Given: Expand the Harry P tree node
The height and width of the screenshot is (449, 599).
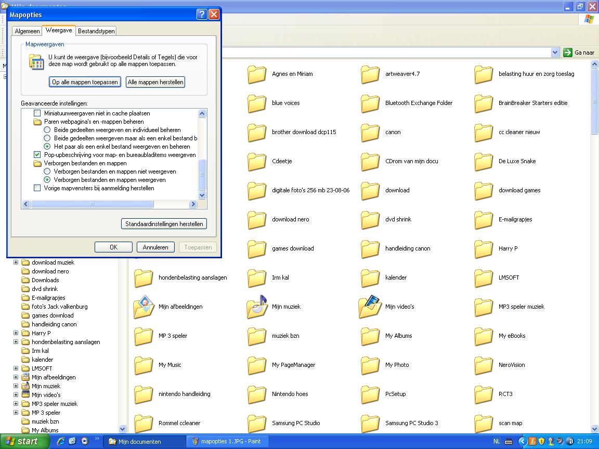Looking at the screenshot, I should pyautogui.click(x=16, y=333).
